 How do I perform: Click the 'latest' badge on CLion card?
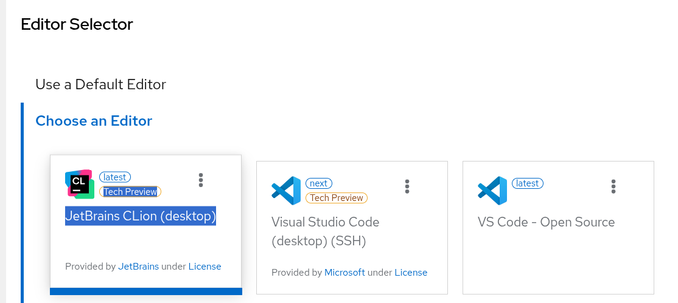pyautogui.click(x=115, y=177)
